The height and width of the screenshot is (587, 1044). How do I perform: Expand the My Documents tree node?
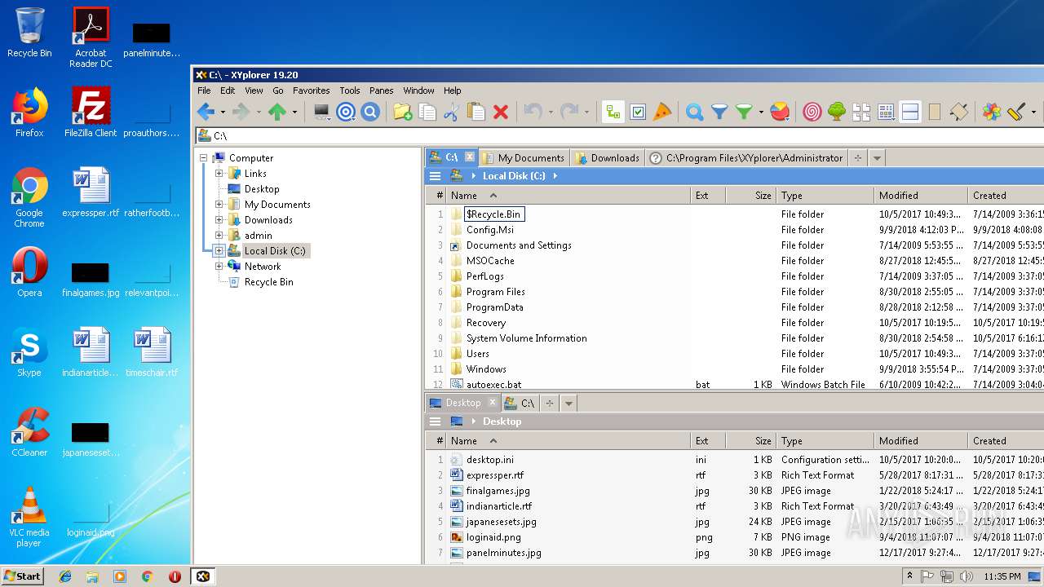pyautogui.click(x=219, y=205)
